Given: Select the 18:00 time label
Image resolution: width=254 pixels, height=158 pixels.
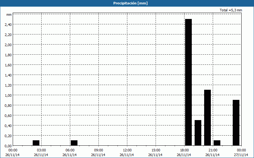Looking at the screenshot, I should 184,150.
